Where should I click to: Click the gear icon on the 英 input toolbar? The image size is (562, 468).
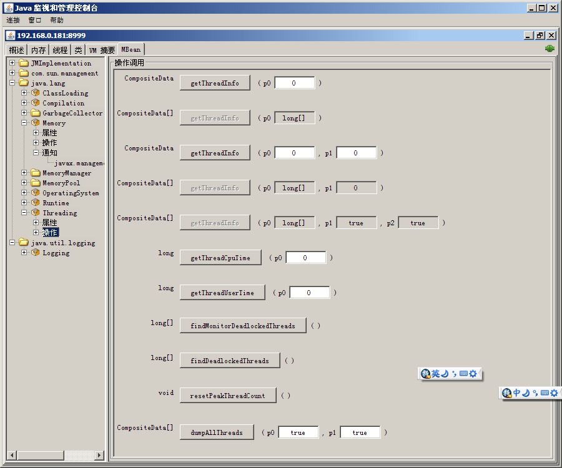tap(473, 374)
